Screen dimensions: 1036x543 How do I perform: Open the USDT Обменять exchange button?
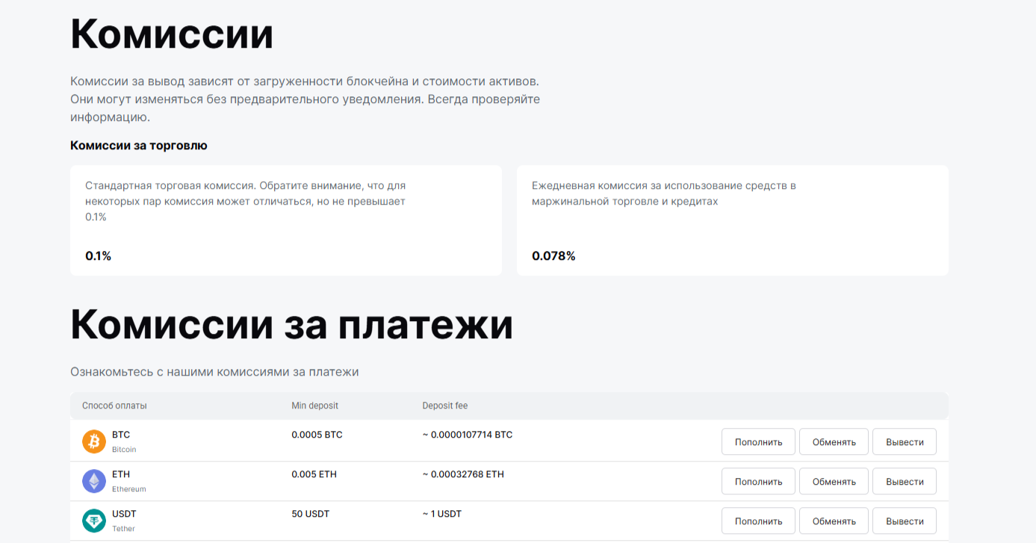834,521
